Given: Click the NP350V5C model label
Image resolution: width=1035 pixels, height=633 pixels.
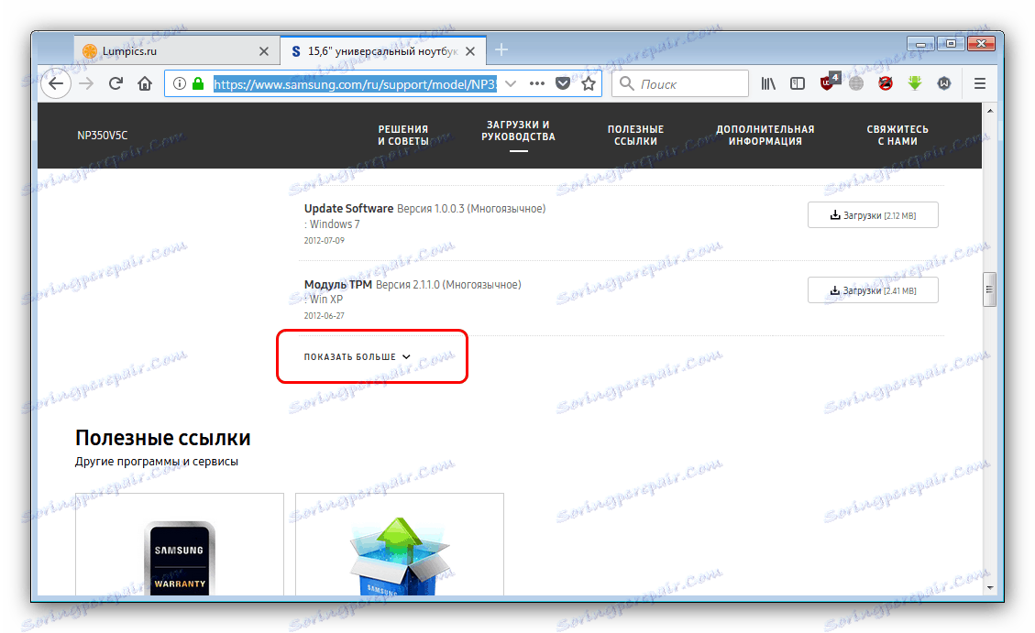Looking at the screenshot, I should coord(103,136).
